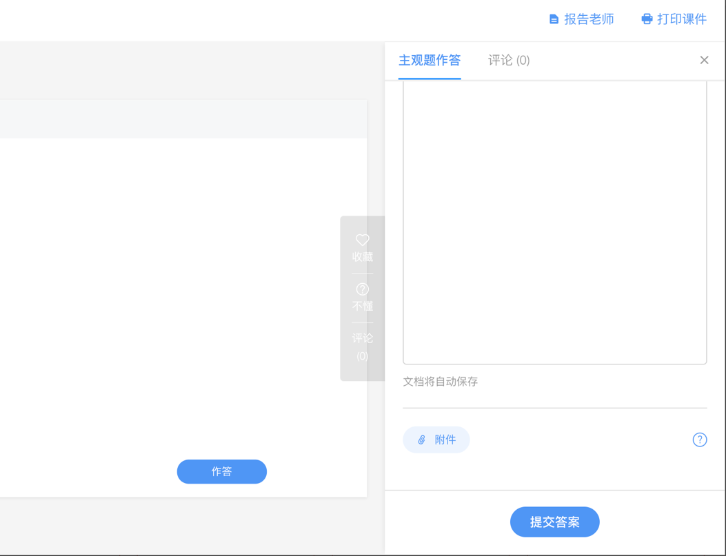
Task: Click the 收藏 heart icon
Action: coord(362,240)
